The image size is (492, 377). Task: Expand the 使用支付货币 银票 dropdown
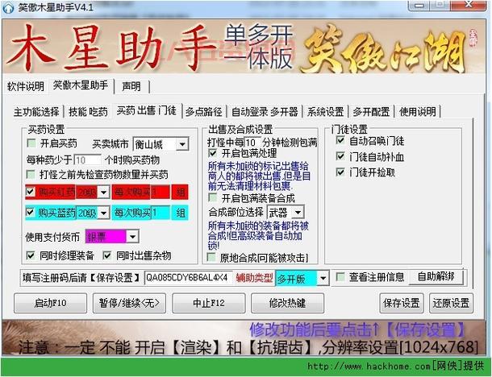(x=132, y=237)
